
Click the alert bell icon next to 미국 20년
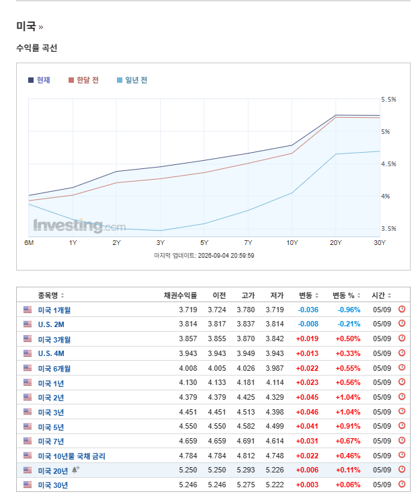[x=75, y=470]
